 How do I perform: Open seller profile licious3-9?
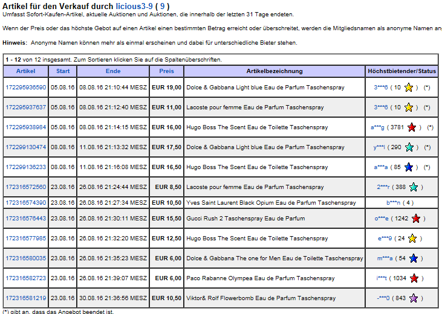tap(134, 6)
